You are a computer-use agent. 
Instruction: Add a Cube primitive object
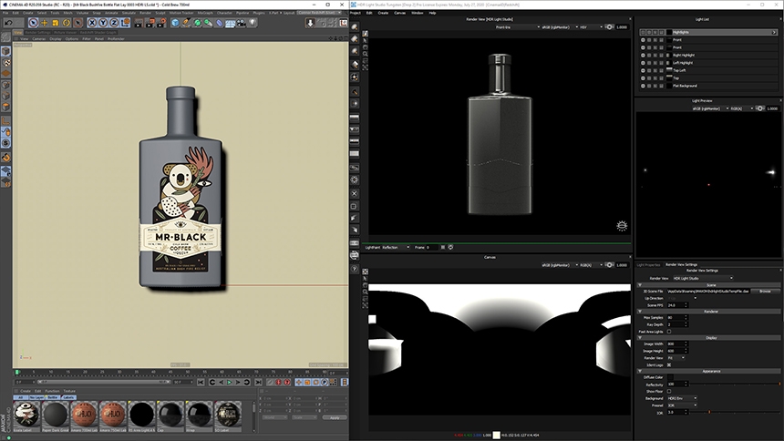tap(175, 23)
